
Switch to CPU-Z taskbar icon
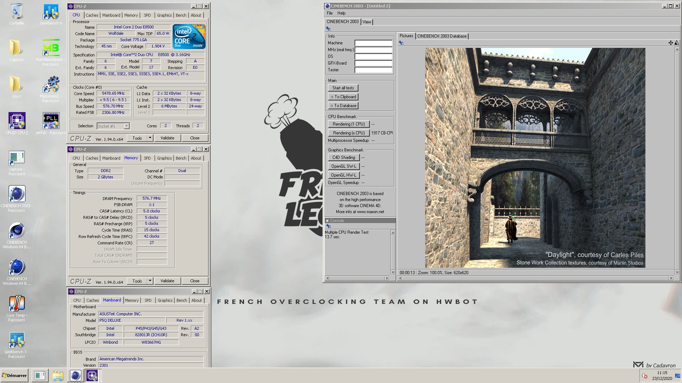pyautogui.click(x=92, y=376)
